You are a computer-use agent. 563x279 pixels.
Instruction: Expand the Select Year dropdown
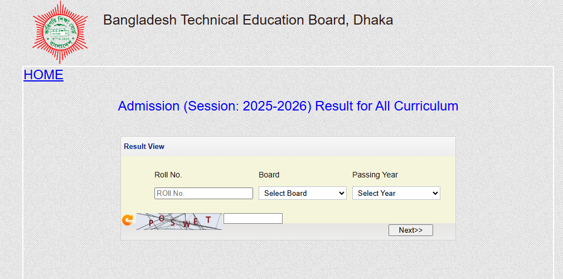[x=396, y=194]
